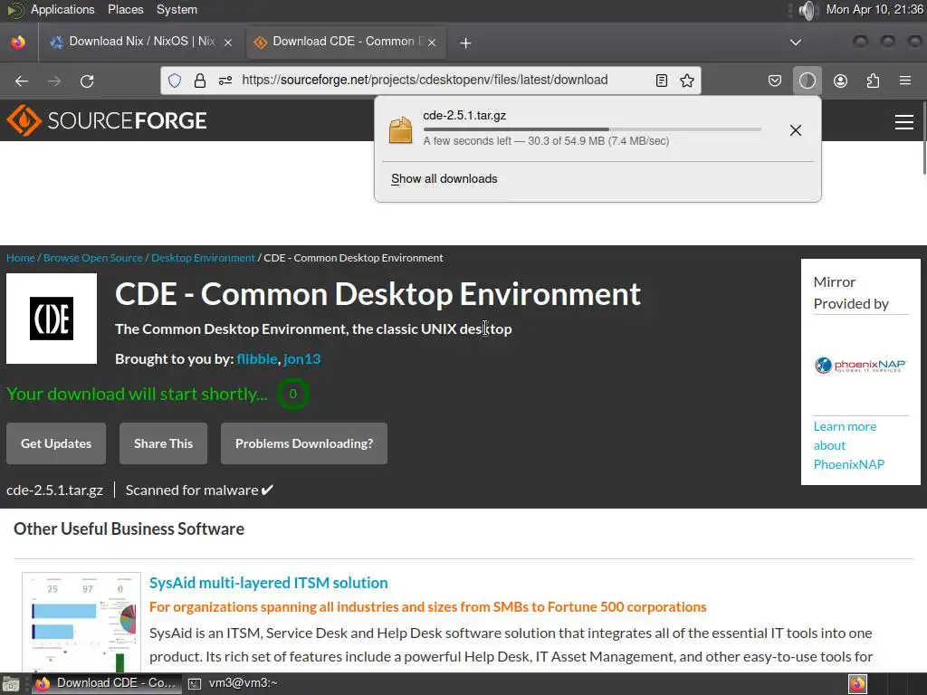927x695 pixels.
Task: Reload the current SourceForge page
Action: [87, 81]
